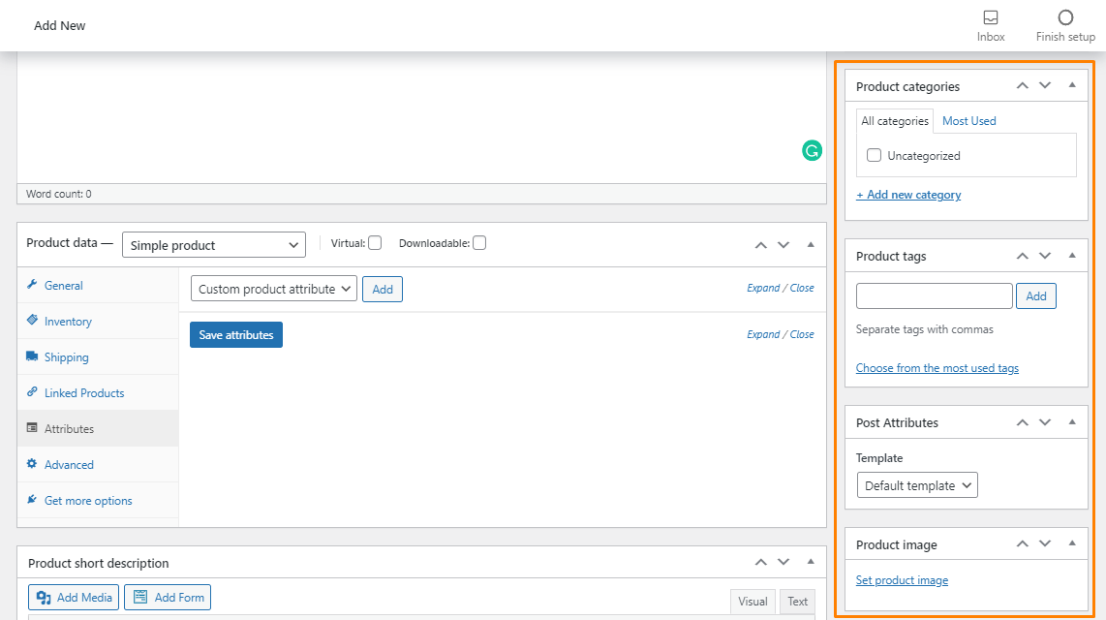Open the Shipping tab

point(98,356)
